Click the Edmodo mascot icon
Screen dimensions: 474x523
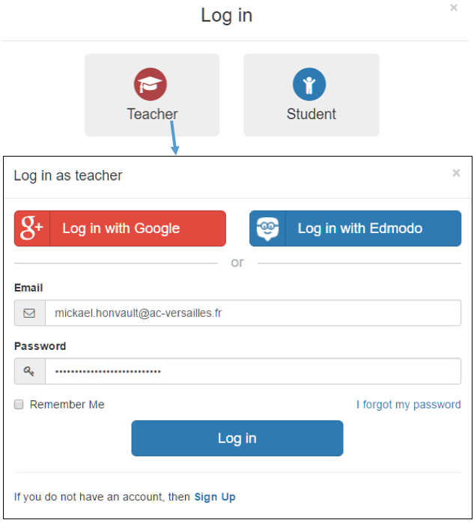[x=267, y=229]
